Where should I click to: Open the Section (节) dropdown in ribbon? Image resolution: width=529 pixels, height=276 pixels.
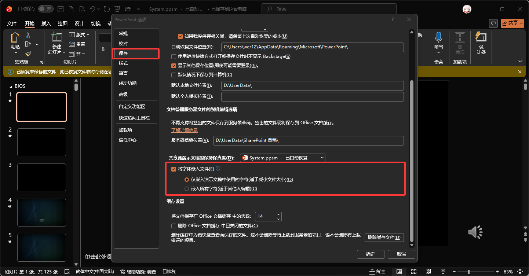[77, 54]
